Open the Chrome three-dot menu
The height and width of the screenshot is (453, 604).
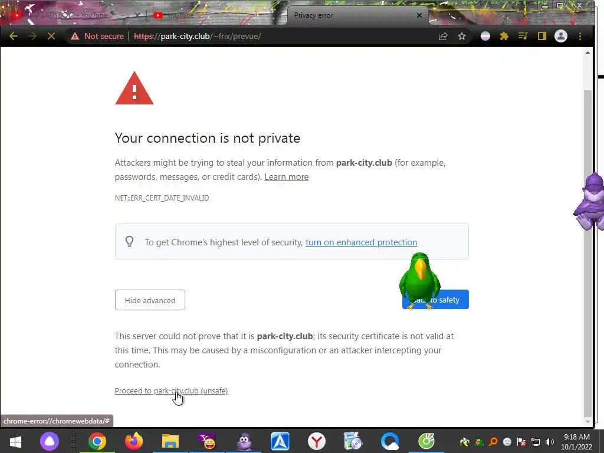coord(580,36)
